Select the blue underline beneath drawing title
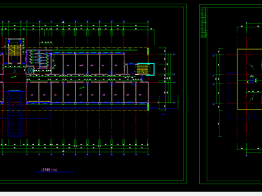Viewport: 262px width, 196px height. coord(55,172)
